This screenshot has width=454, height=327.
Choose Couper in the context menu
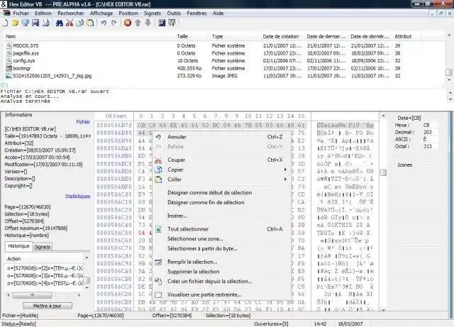point(221,160)
